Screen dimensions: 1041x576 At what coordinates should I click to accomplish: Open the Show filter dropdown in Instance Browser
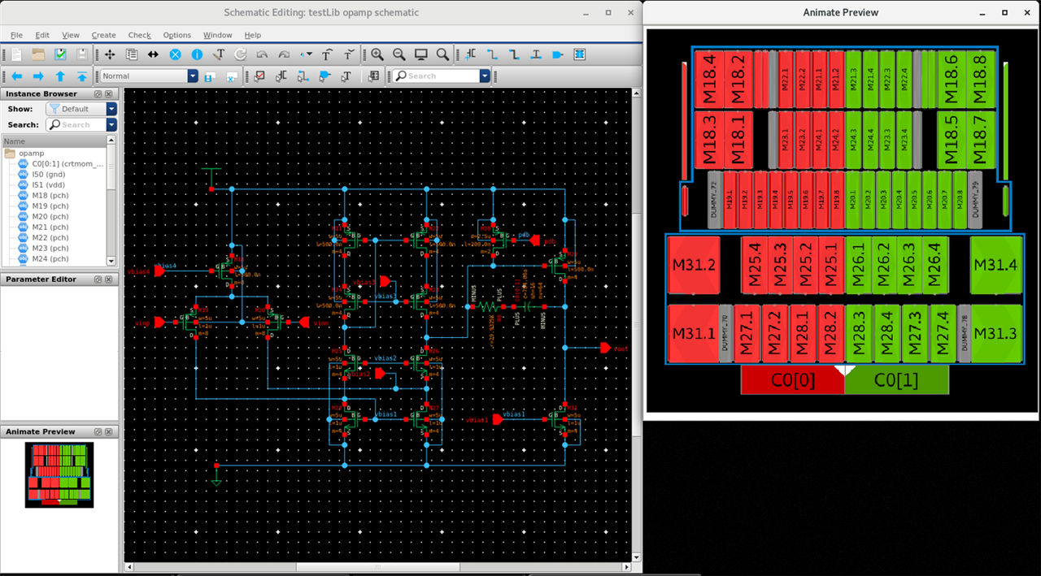pos(111,108)
